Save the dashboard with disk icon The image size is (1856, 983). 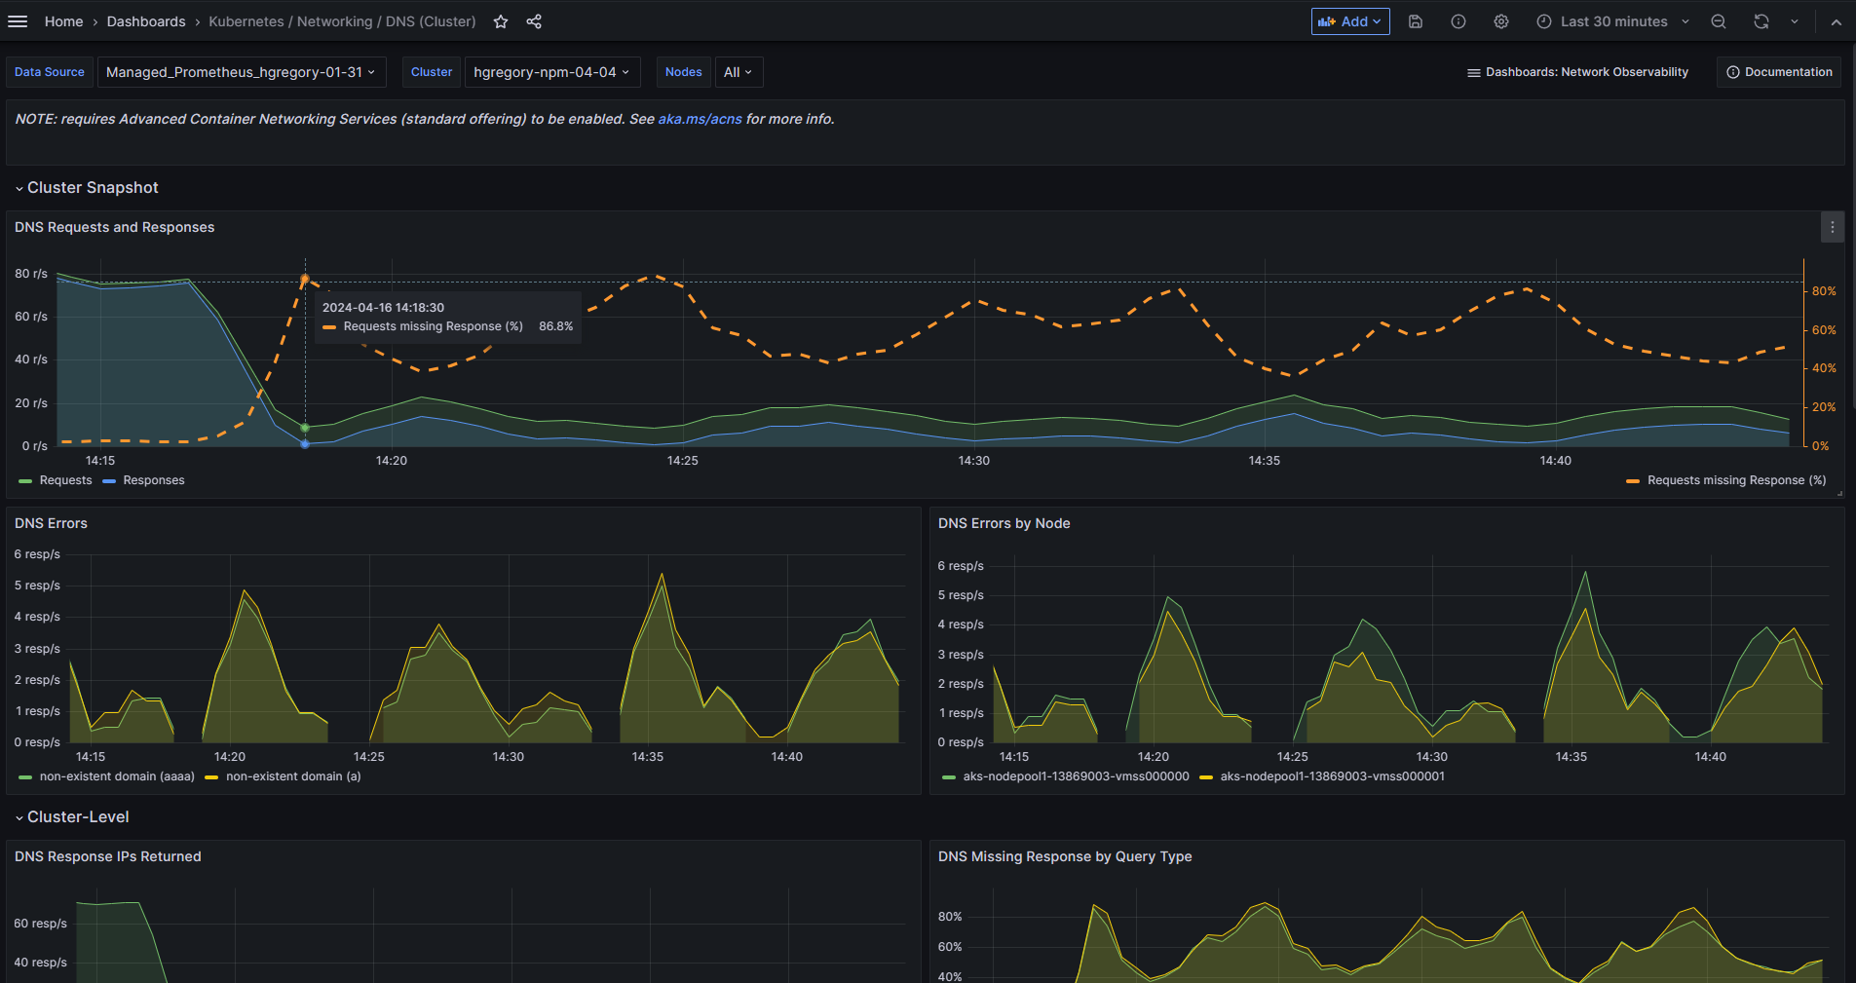pos(1416,21)
